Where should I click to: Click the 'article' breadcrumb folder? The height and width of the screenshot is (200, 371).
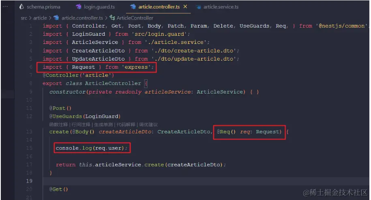coord(40,18)
